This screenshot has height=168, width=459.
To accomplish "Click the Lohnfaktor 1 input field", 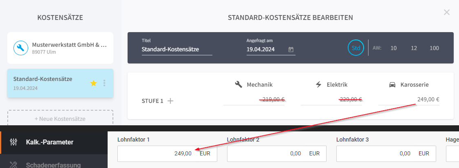I will (x=167, y=153).
